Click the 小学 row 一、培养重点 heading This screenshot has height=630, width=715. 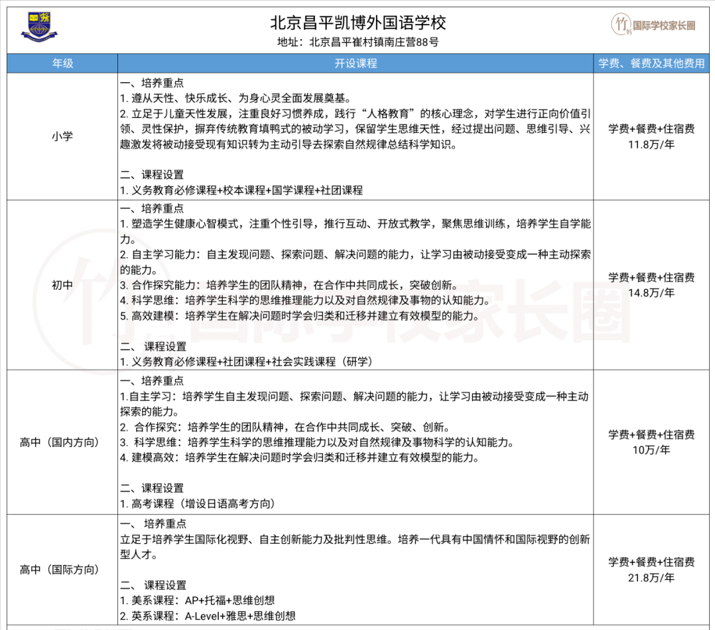point(152,83)
